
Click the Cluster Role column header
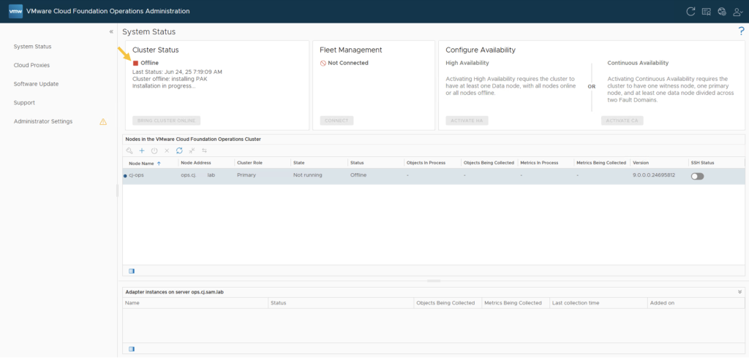pyautogui.click(x=250, y=163)
